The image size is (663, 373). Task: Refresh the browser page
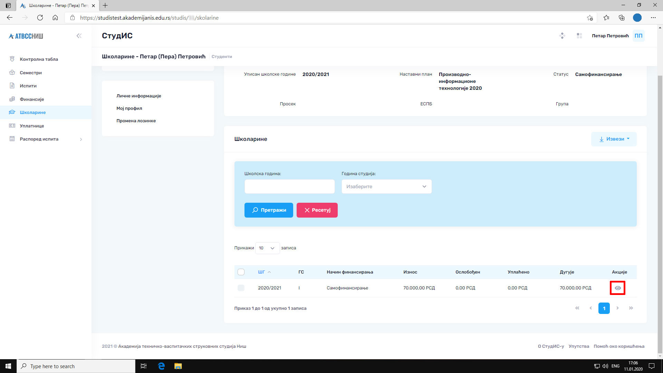coord(40,18)
